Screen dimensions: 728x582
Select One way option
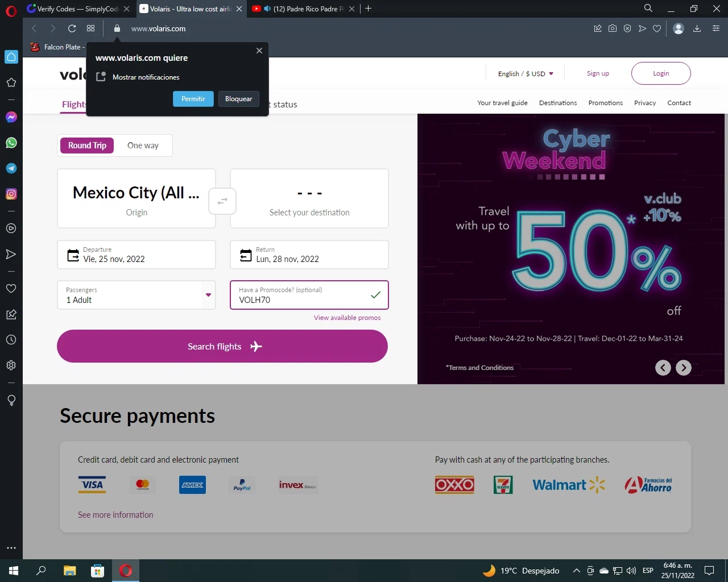click(143, 145)
